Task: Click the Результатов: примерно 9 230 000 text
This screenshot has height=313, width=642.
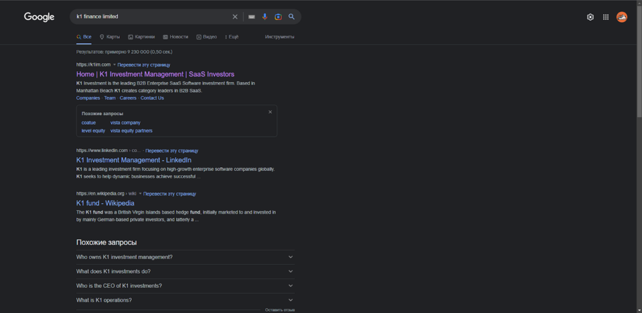Action: point(125,52)
